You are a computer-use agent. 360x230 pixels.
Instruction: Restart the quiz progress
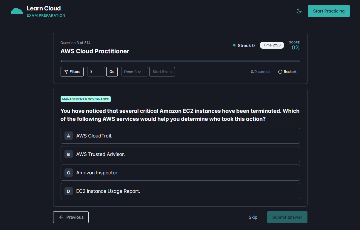(x=287, y=72)
